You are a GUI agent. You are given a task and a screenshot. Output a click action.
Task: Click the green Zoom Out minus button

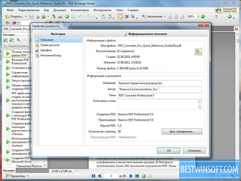point(203,16)
